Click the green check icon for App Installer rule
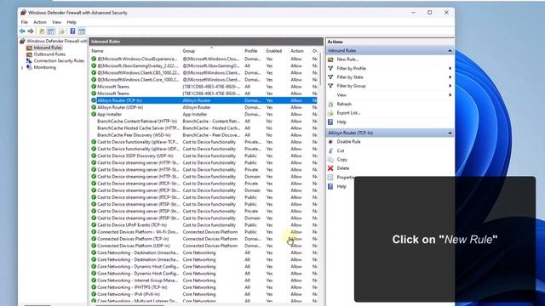The width and height of the screenshot is (545, 306). pos(94,114)
